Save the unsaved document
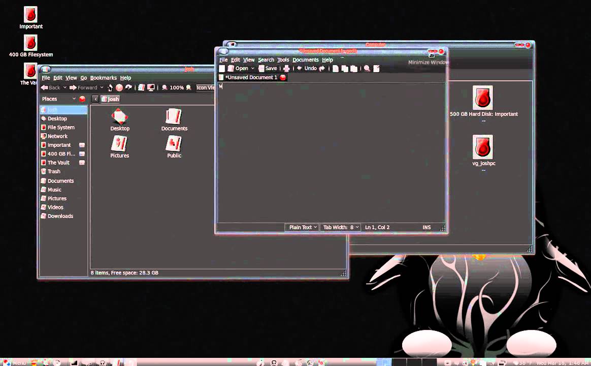 pyautogui.click(x=268, y=68)
